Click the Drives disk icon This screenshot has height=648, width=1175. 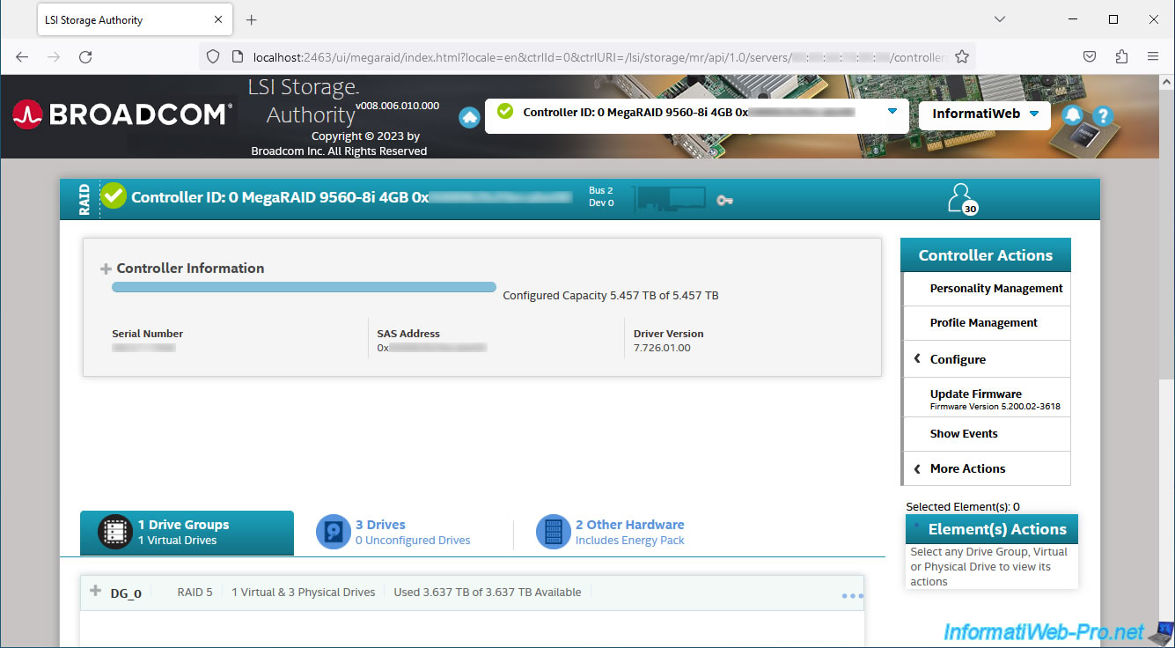334,532
